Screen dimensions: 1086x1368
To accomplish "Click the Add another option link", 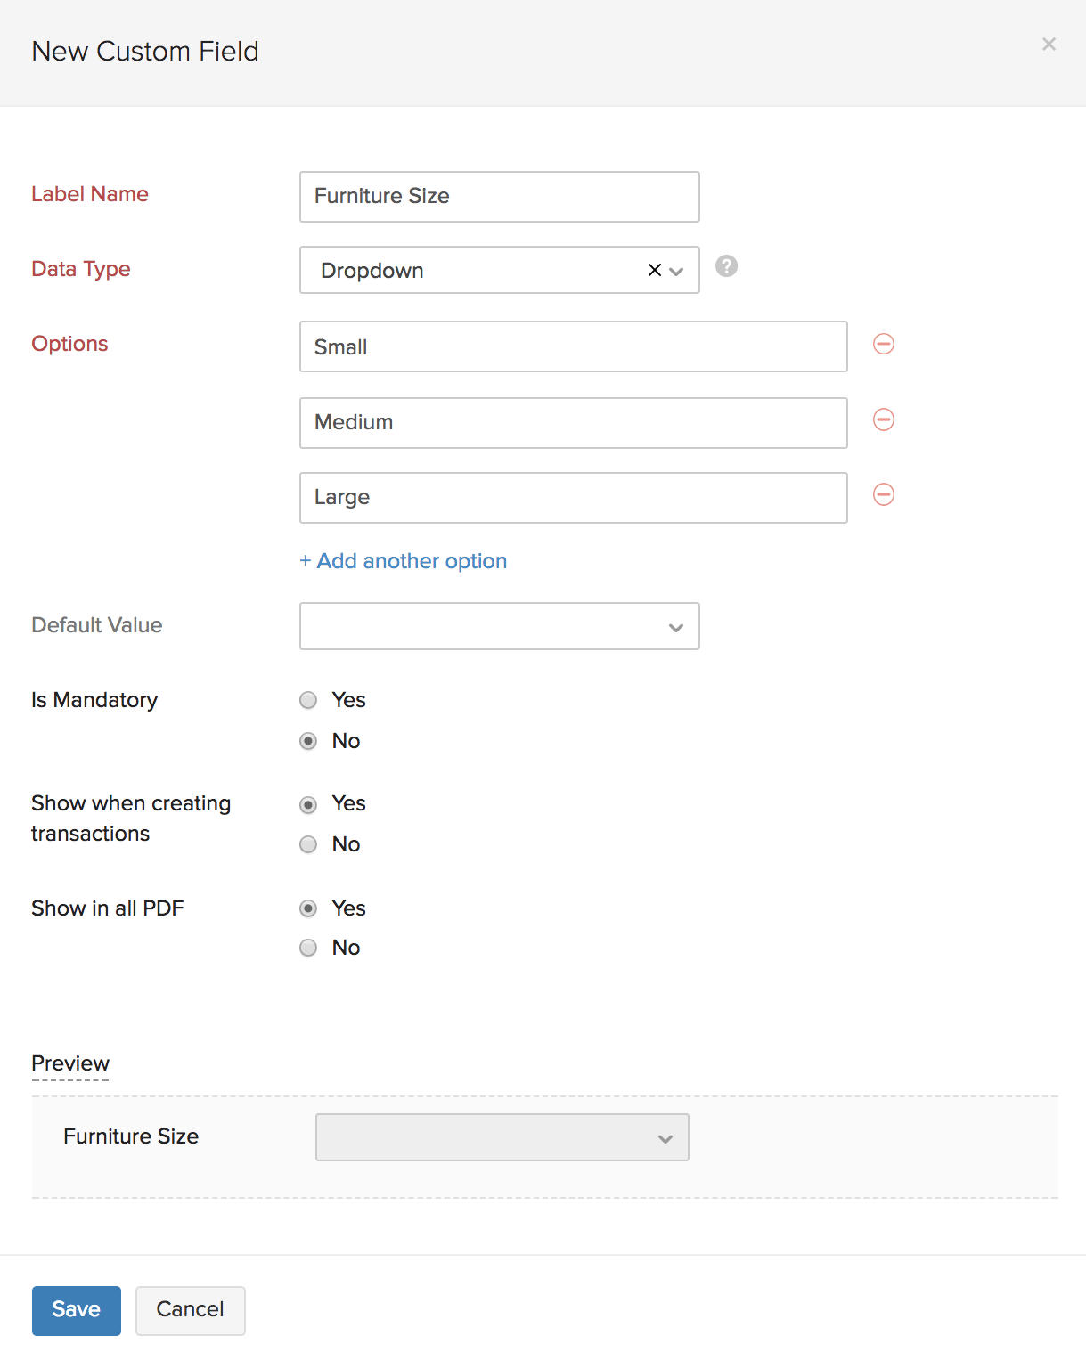I will 404,561.
